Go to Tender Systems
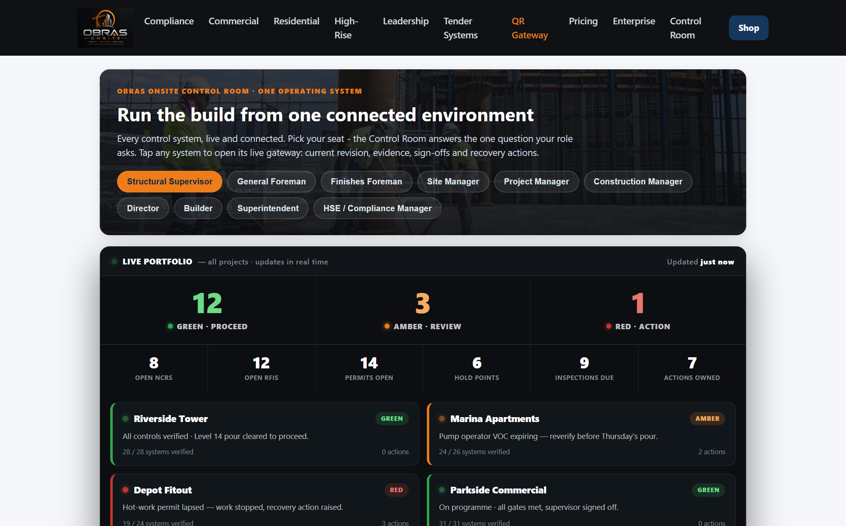 (460, 28)
